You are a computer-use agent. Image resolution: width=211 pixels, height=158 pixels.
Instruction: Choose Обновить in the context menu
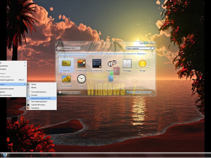point(13,69)
